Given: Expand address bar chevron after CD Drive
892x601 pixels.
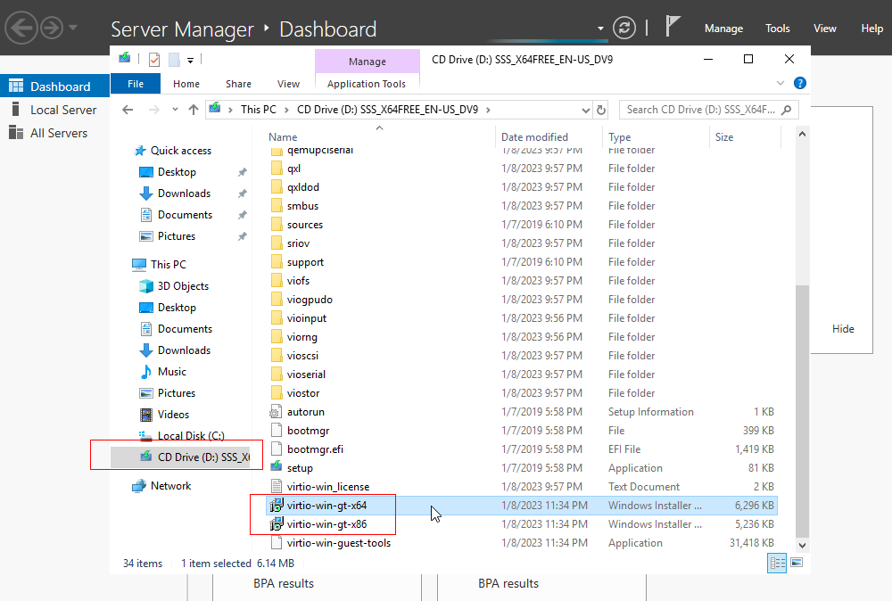Looking at the screenshot, I should coord(488,110).
